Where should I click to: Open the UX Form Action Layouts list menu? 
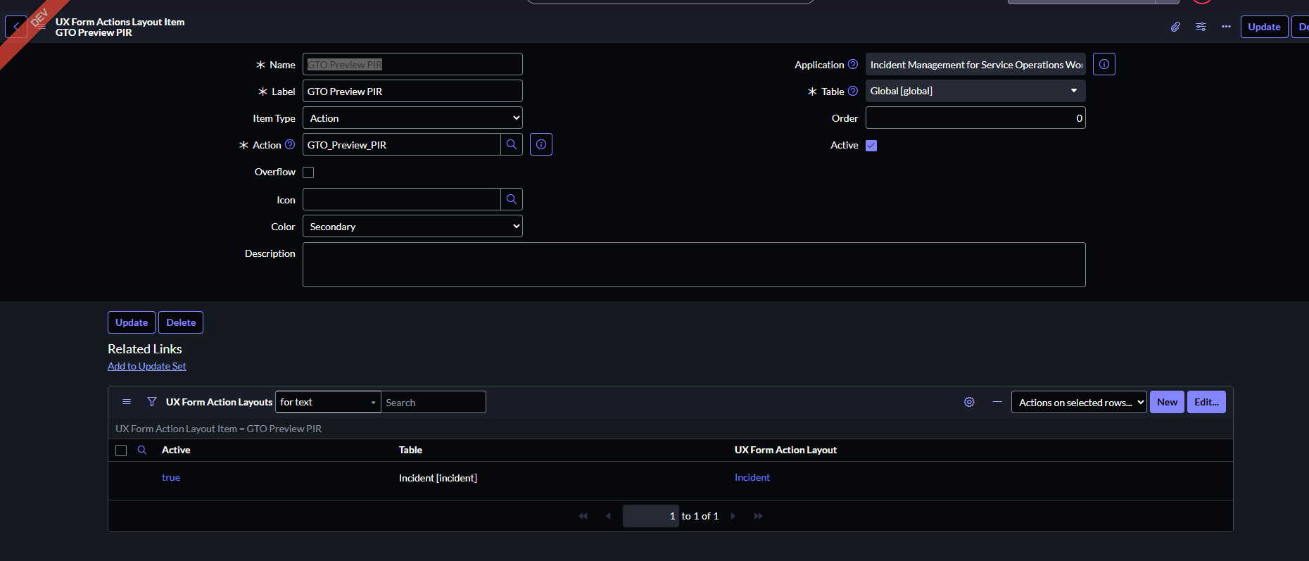(x=127, y=402)
